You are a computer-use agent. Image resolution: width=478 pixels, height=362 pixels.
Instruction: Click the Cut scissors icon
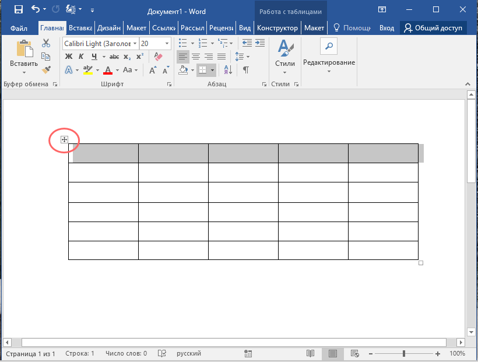pyautogui.click(x=46, y=44)
